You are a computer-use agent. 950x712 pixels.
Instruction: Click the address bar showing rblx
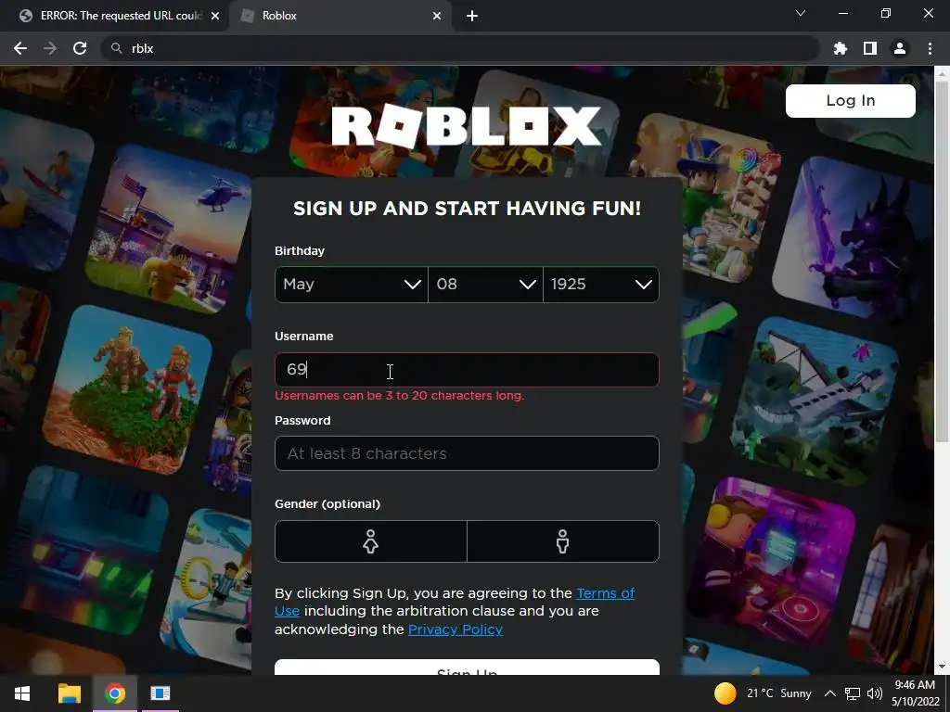[460, 48]
